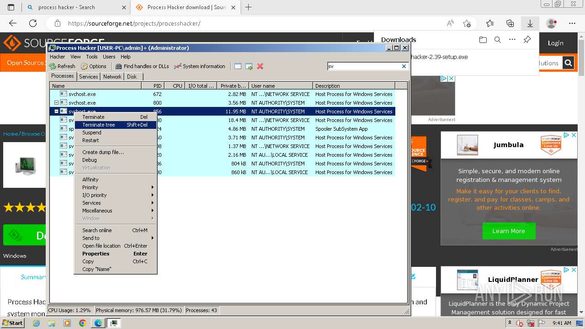Open Downloads folder icon in Downloads panel
This screenshot has width=585, height=329.
483,40
